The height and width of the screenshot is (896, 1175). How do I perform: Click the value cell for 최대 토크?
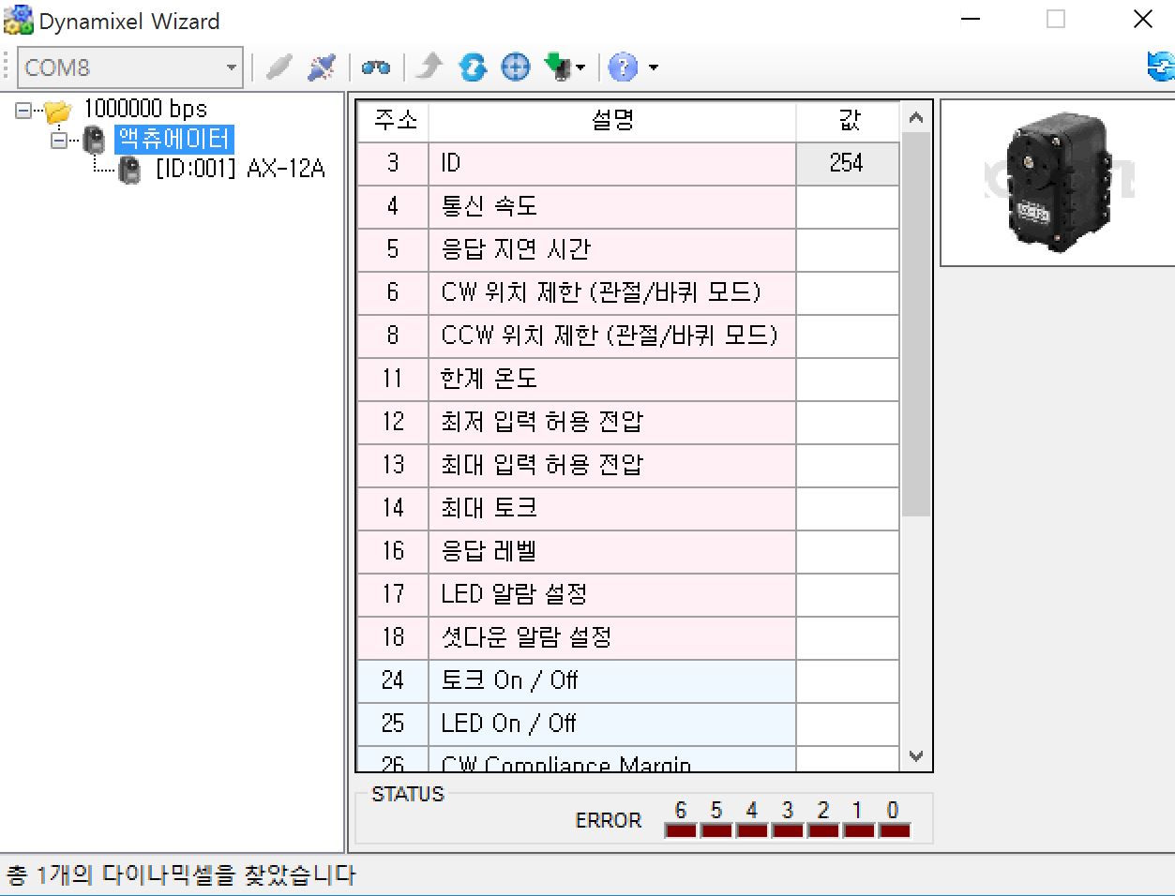(x=848, y=508)
